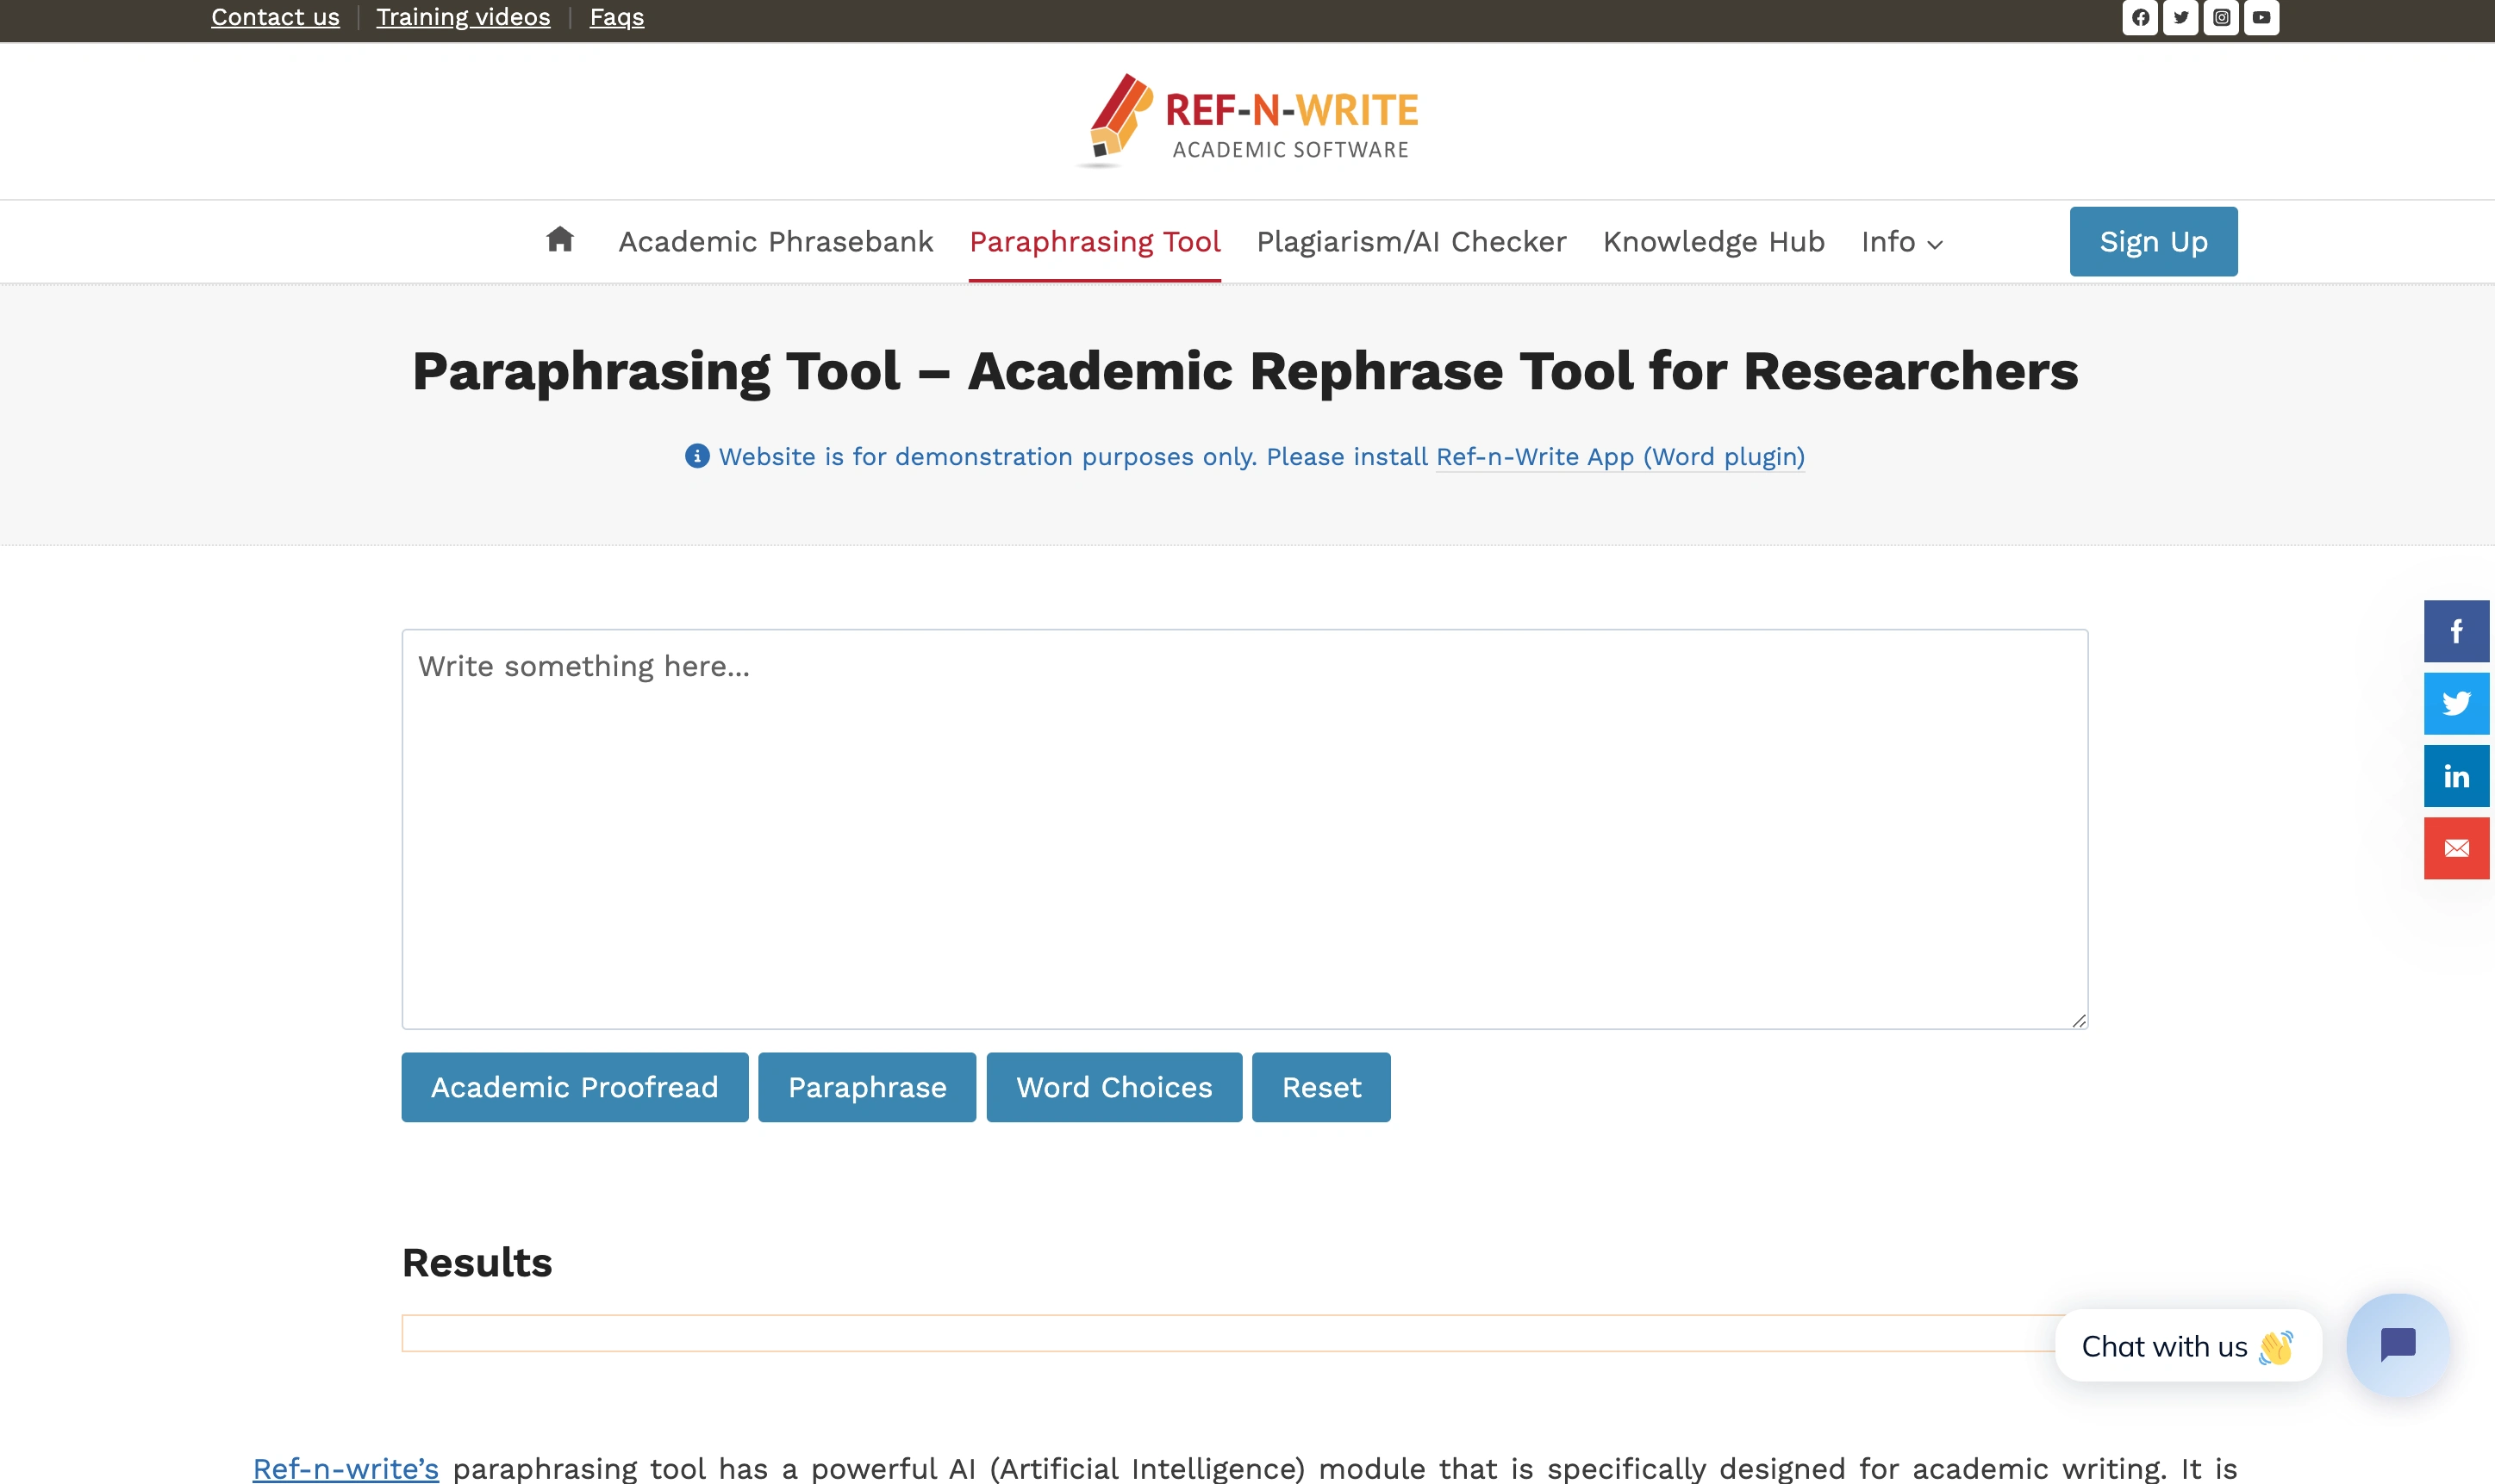Focus the 'Write something here...' text area
Screen dimensions: 2495x1484
[1244, 828]
